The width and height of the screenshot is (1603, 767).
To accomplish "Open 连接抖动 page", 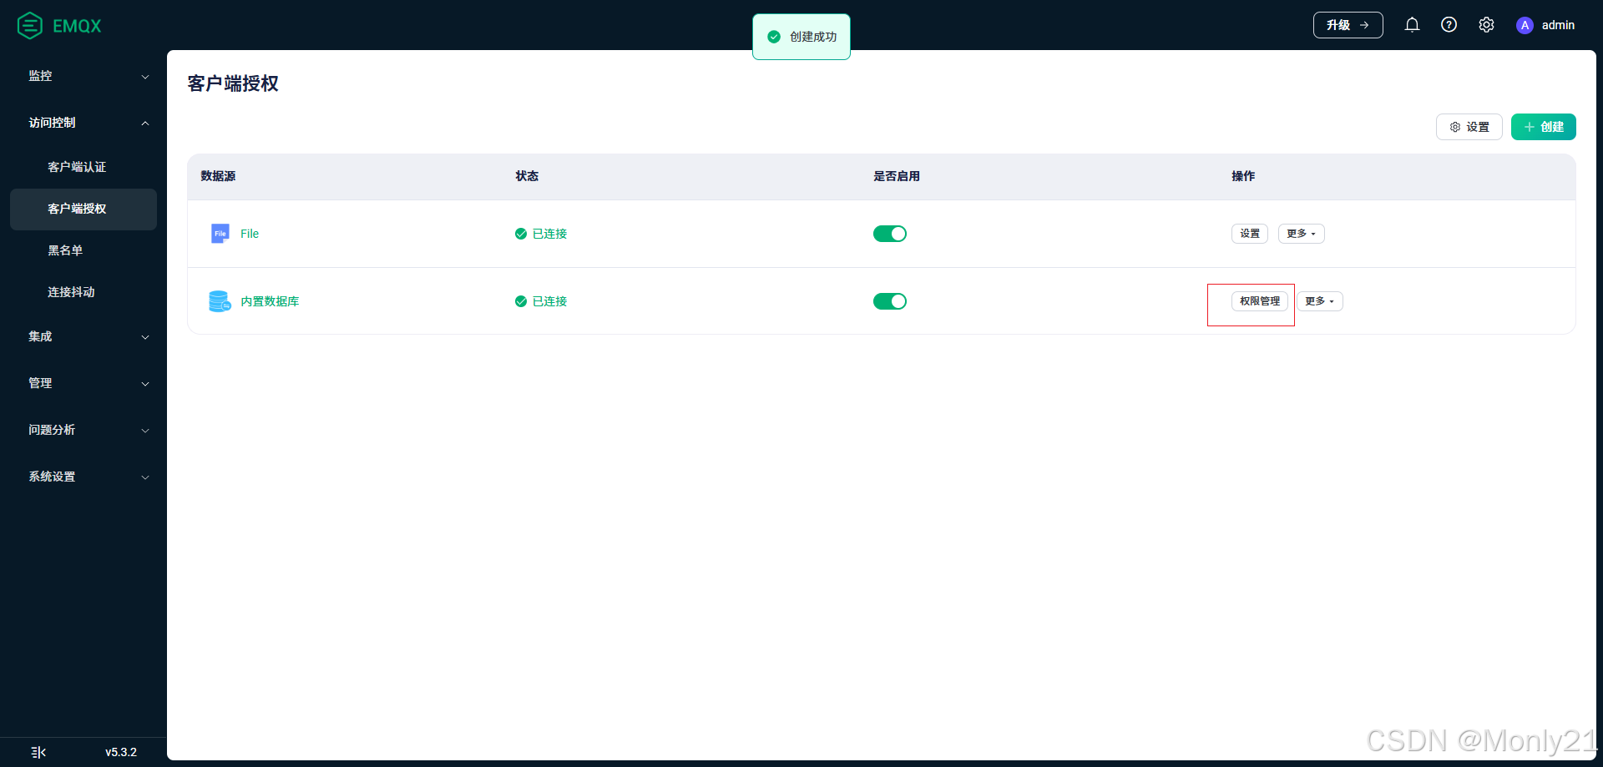I will point(83,292).
